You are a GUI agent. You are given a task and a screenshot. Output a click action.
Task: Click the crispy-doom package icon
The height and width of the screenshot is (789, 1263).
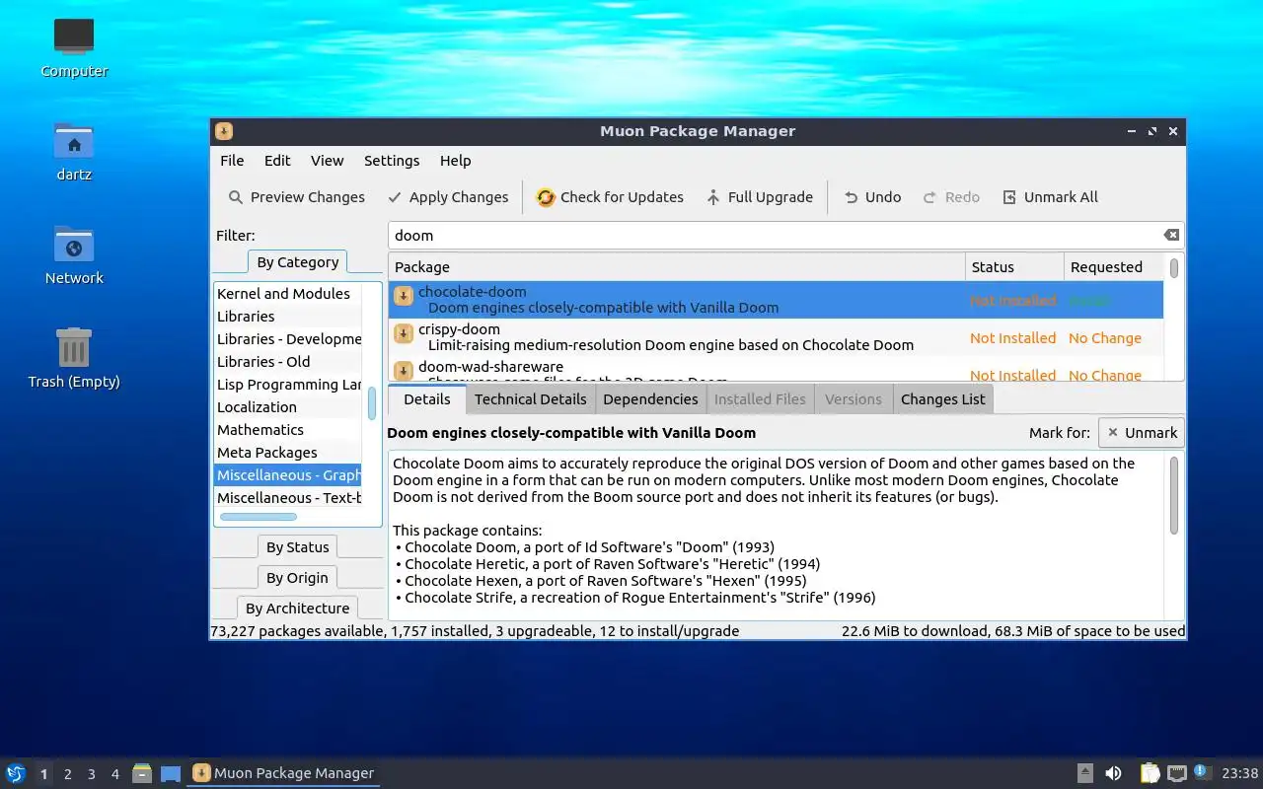click(x=404, y=333)
